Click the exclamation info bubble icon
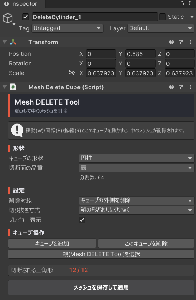 [x=17, y=130]
